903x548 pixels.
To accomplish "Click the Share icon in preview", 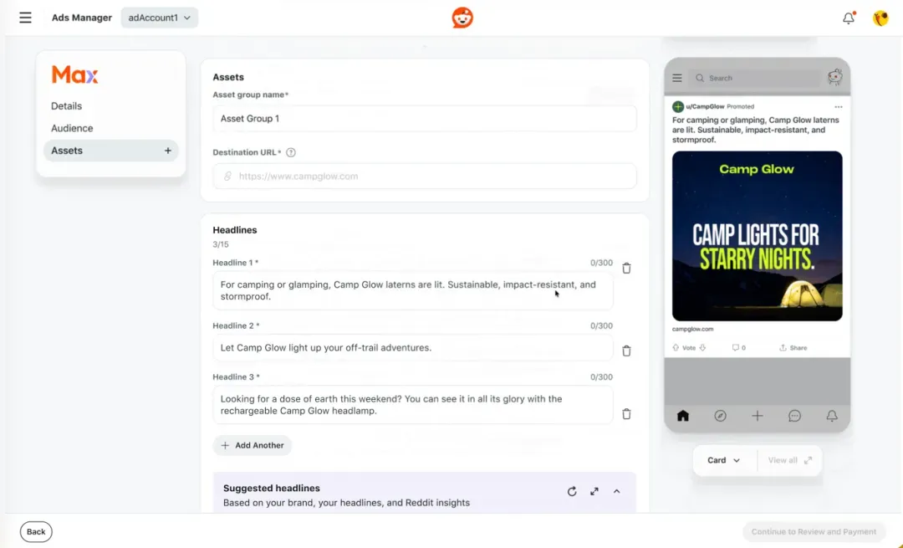I will 783,347.
